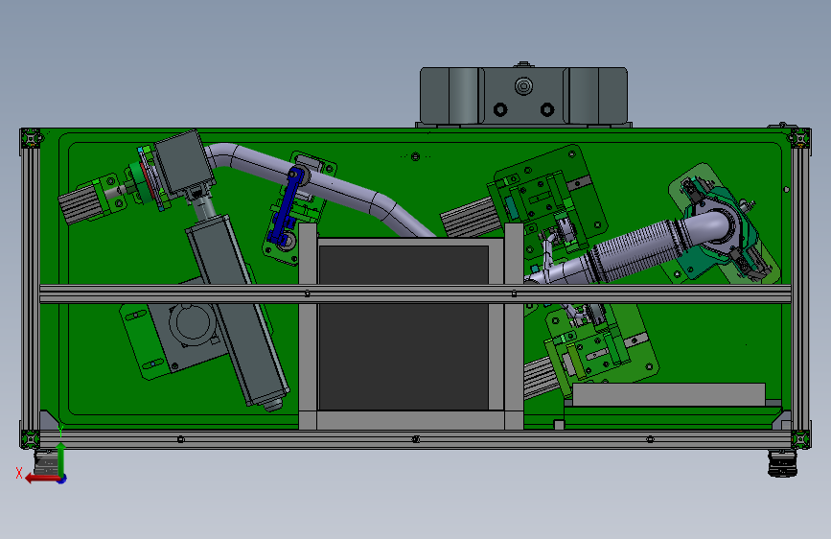Screen dimensions: 831x539
Task: Select the long gray cylinder actuator on left
Action: pos(237,311)
